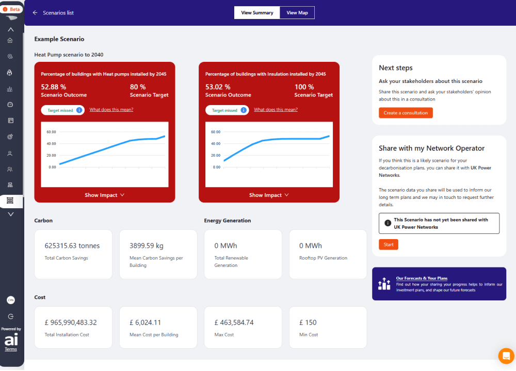Click the Mean Carbon Savings per Building card
Screen dimensions: 516x371
click(x=158, y=255)
